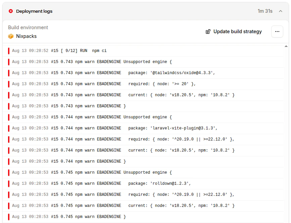This screenshot has height=223, width=291.
Task: Click the Nixpacks package box icon
Action: [11, 36]
